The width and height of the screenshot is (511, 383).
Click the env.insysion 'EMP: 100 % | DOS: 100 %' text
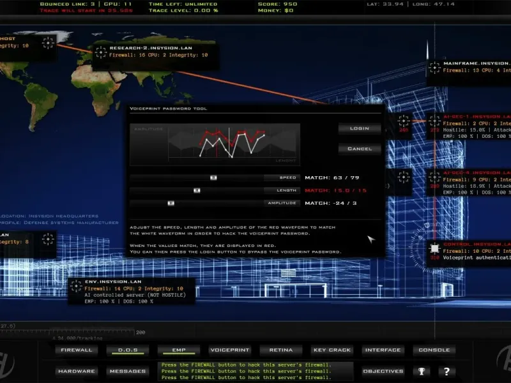click(119, 301)
